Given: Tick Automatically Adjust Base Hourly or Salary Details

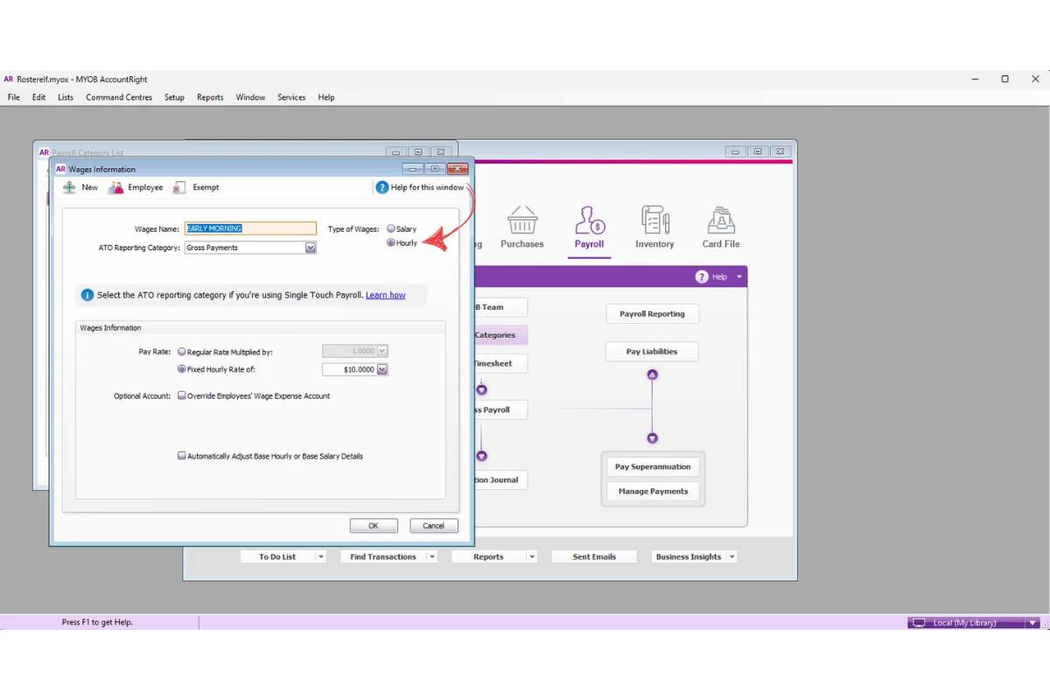Looking at the screenshot, I should click(x=182, y=456).
